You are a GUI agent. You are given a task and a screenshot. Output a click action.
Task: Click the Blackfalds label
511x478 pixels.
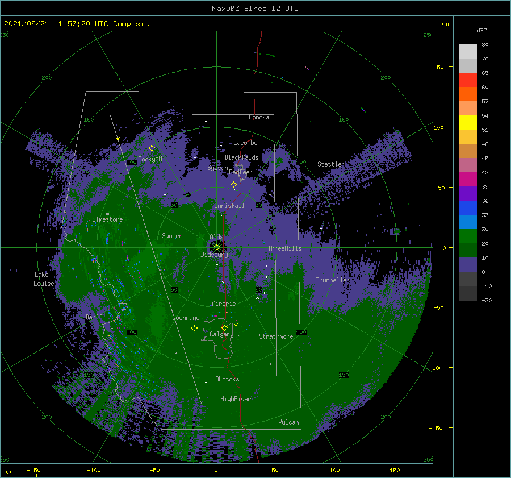[x=241, y=157]
